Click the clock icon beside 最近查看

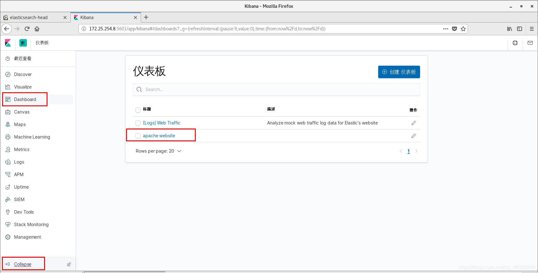(x=8, y=58)
